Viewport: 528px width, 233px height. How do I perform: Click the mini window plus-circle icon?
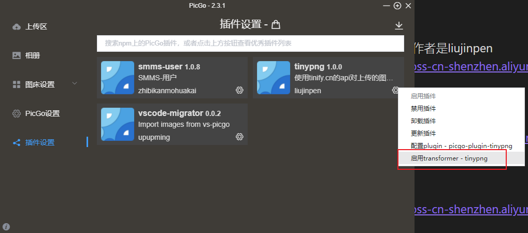[x=397, y=6]
